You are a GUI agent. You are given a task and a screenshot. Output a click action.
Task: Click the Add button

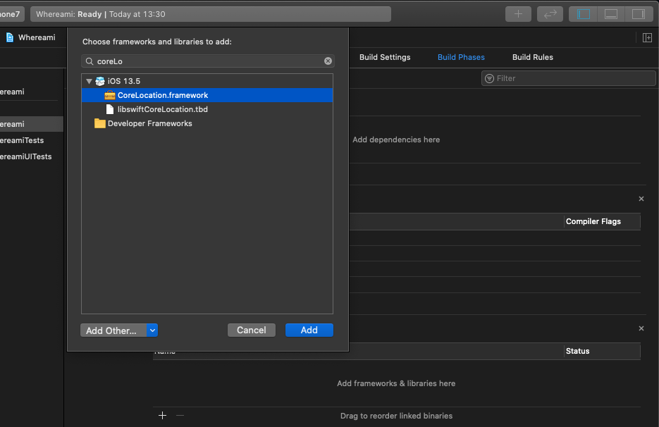[x=309, y=330]
